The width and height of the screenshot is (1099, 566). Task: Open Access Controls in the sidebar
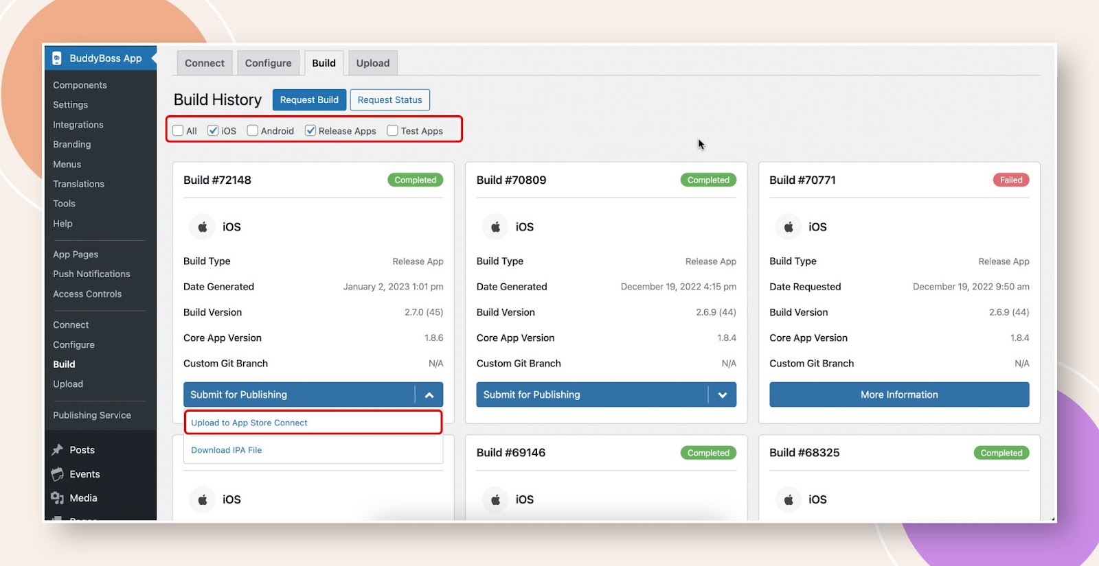tap(87, 294)
